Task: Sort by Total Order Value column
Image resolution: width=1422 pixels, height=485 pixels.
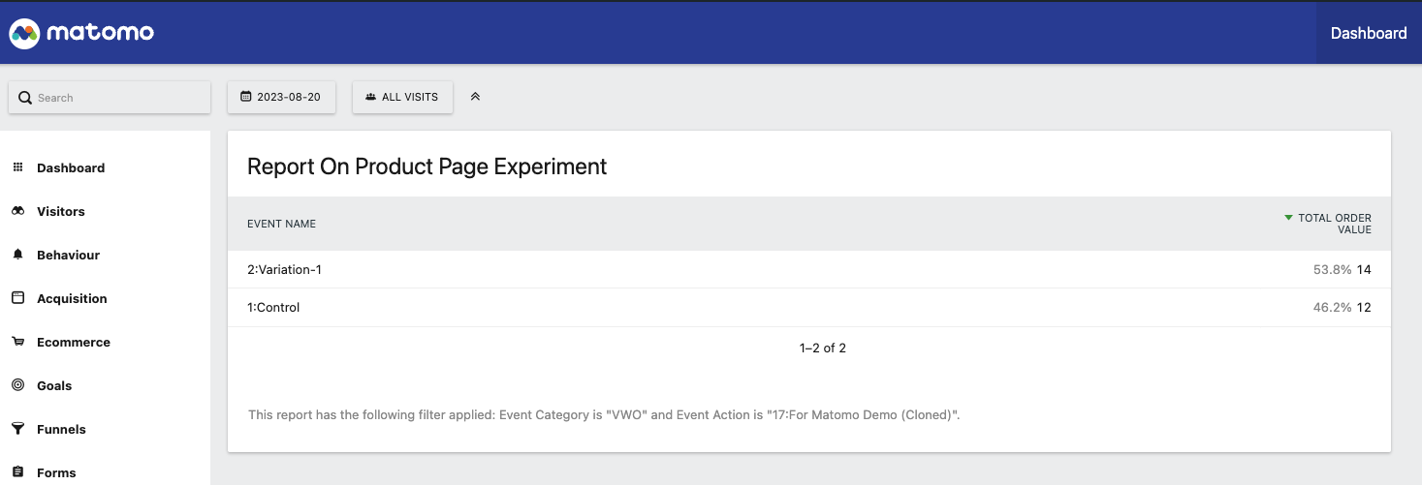Action: pos(1334,224)
